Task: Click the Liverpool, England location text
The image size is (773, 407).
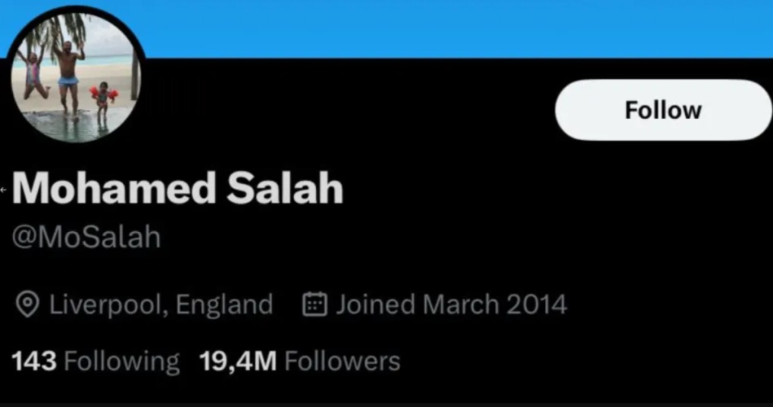Action: (161, 305)
